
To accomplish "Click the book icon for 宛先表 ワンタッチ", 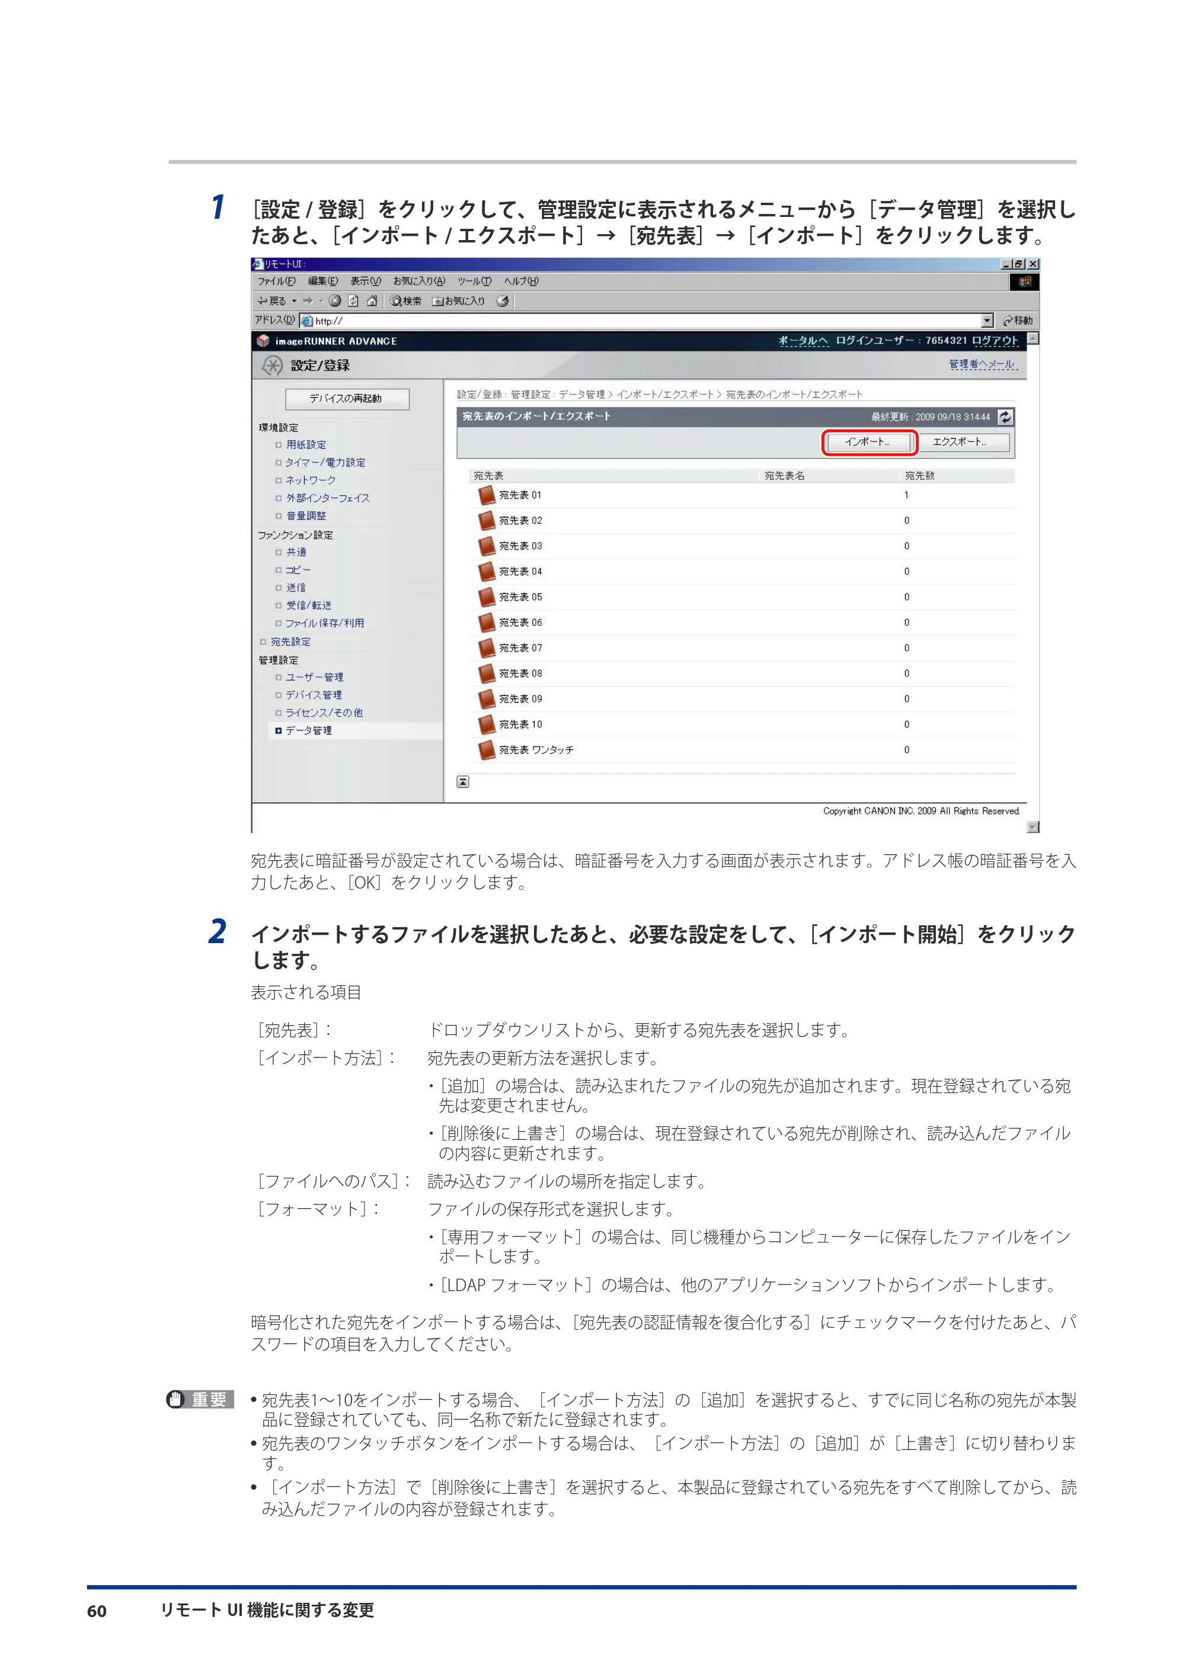I will coord(487,750).
